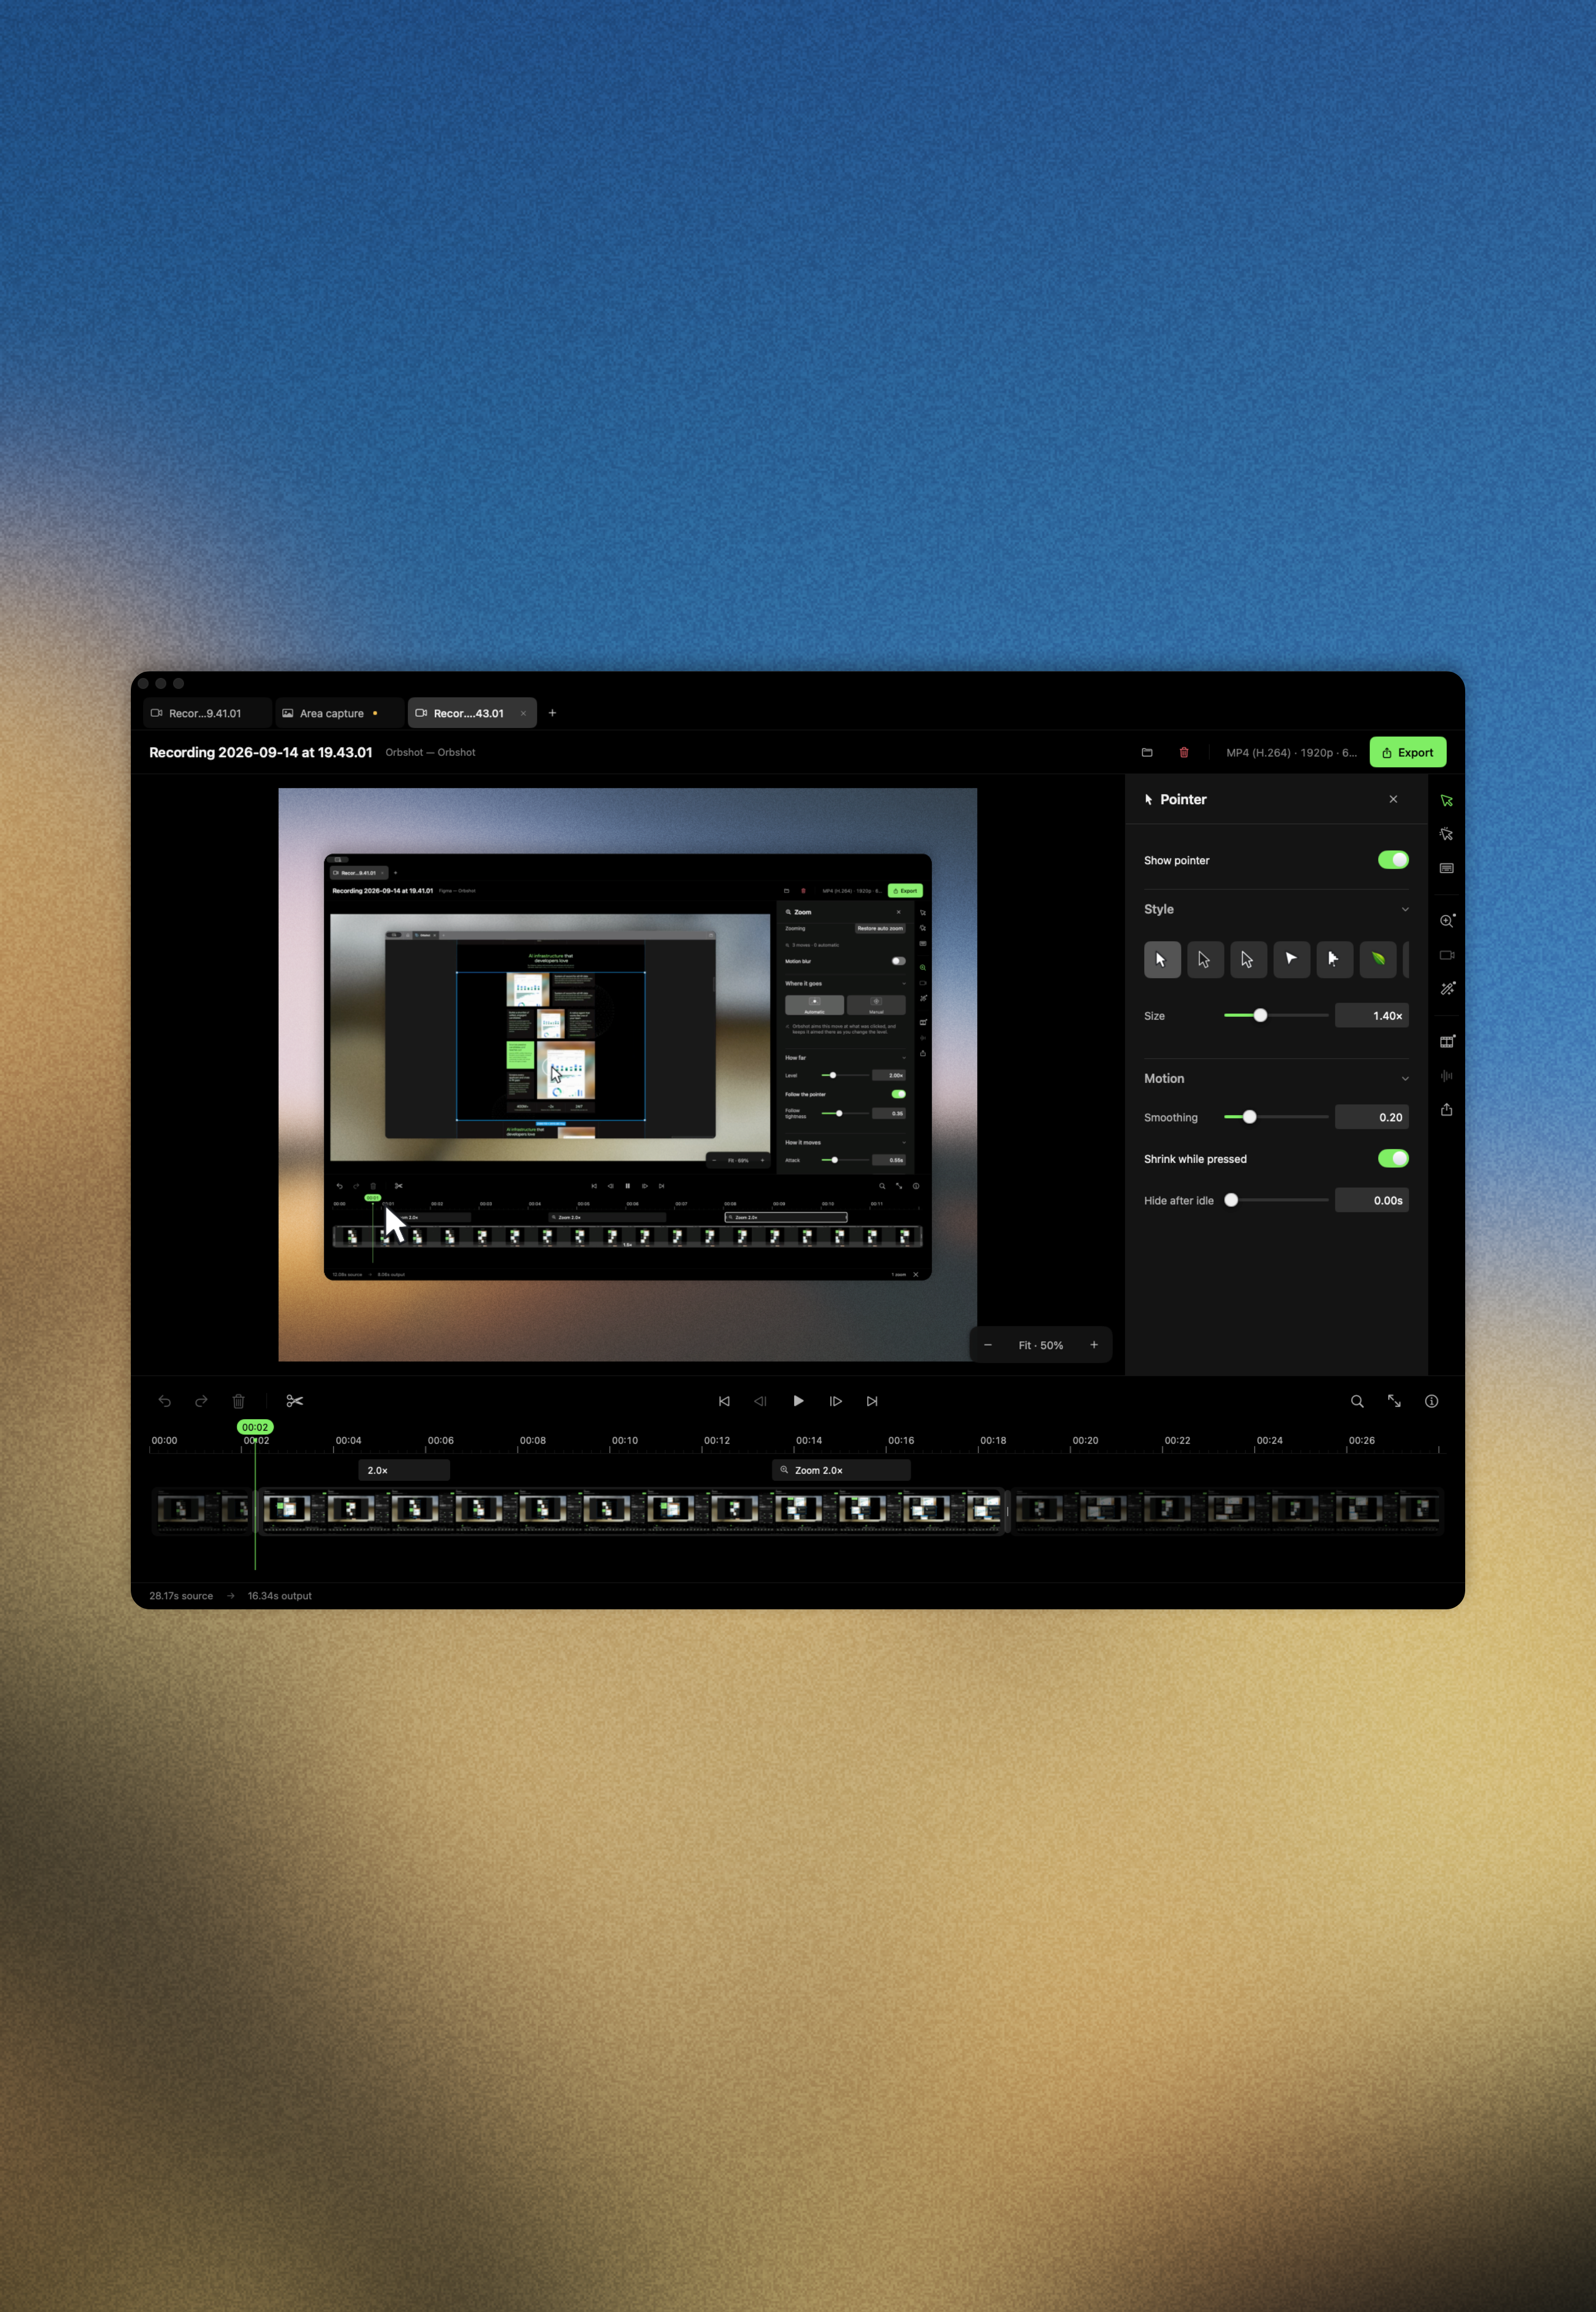Toggle Shrink while pressed switch
Image resolution: width=1596 pixels, height=2312 pixels.
1393,1158
